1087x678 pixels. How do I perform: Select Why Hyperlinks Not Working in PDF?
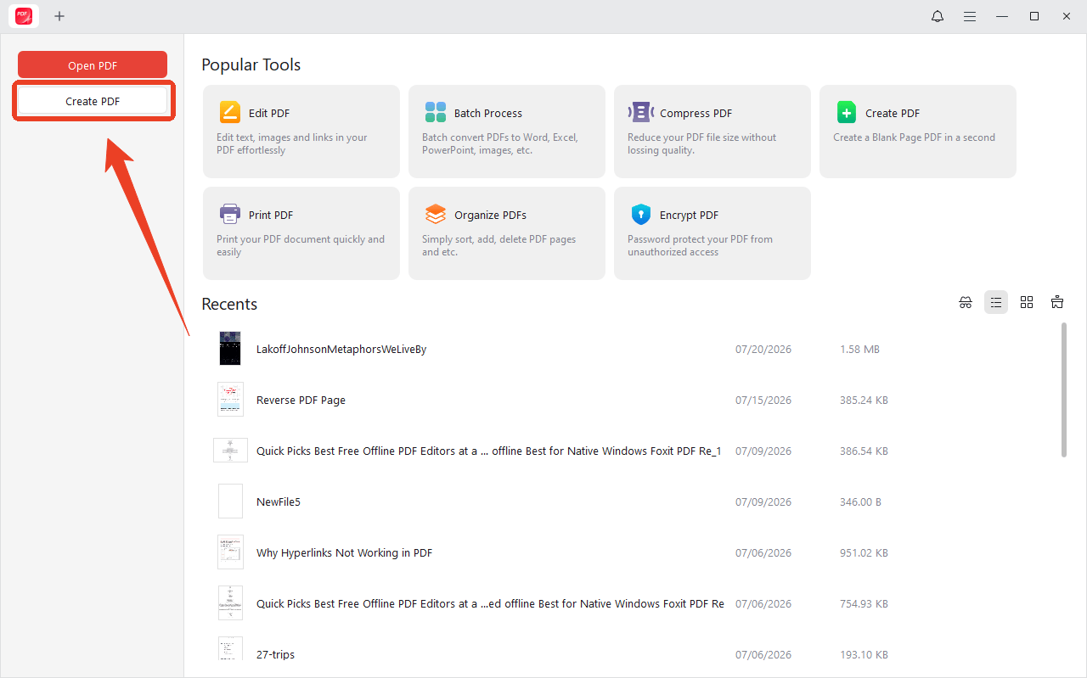pos(344,553)
